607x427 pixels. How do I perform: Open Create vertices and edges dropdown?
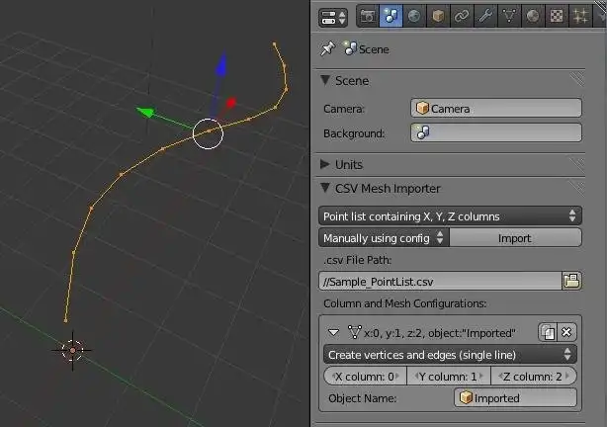pyautogui.click(x=450, y=354)
